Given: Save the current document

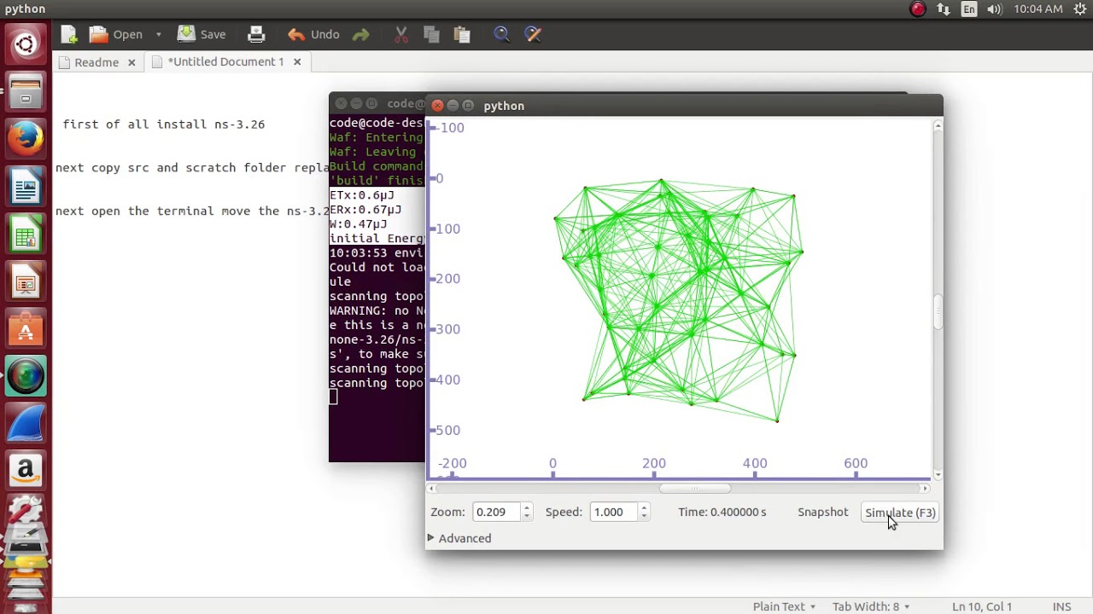Looking at the screenshot, I should [x=202, y=34].
